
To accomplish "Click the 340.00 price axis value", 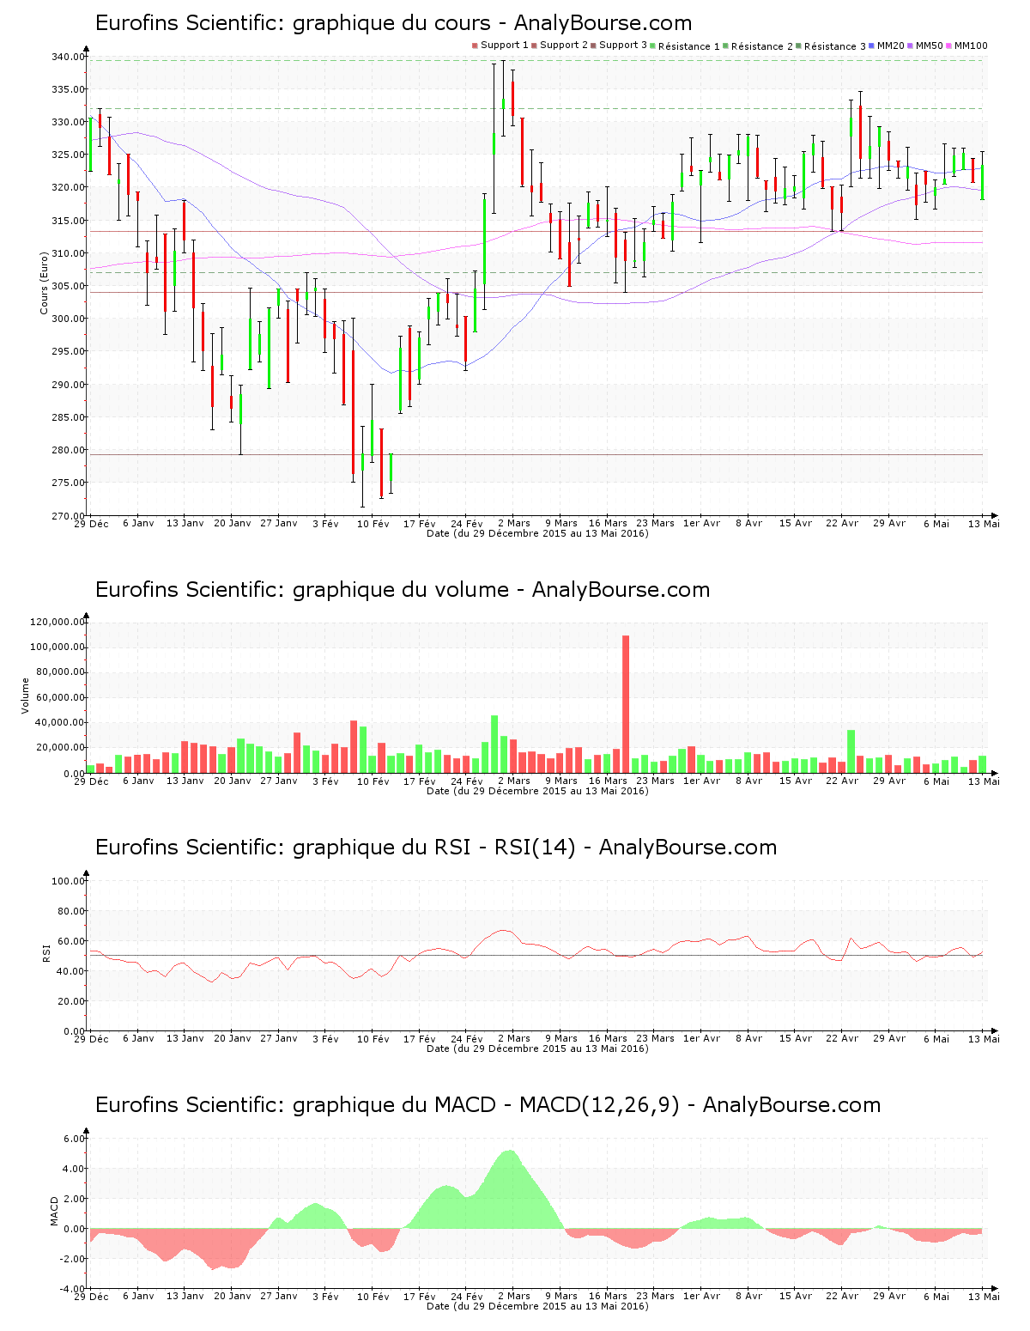I will [68, 57].
